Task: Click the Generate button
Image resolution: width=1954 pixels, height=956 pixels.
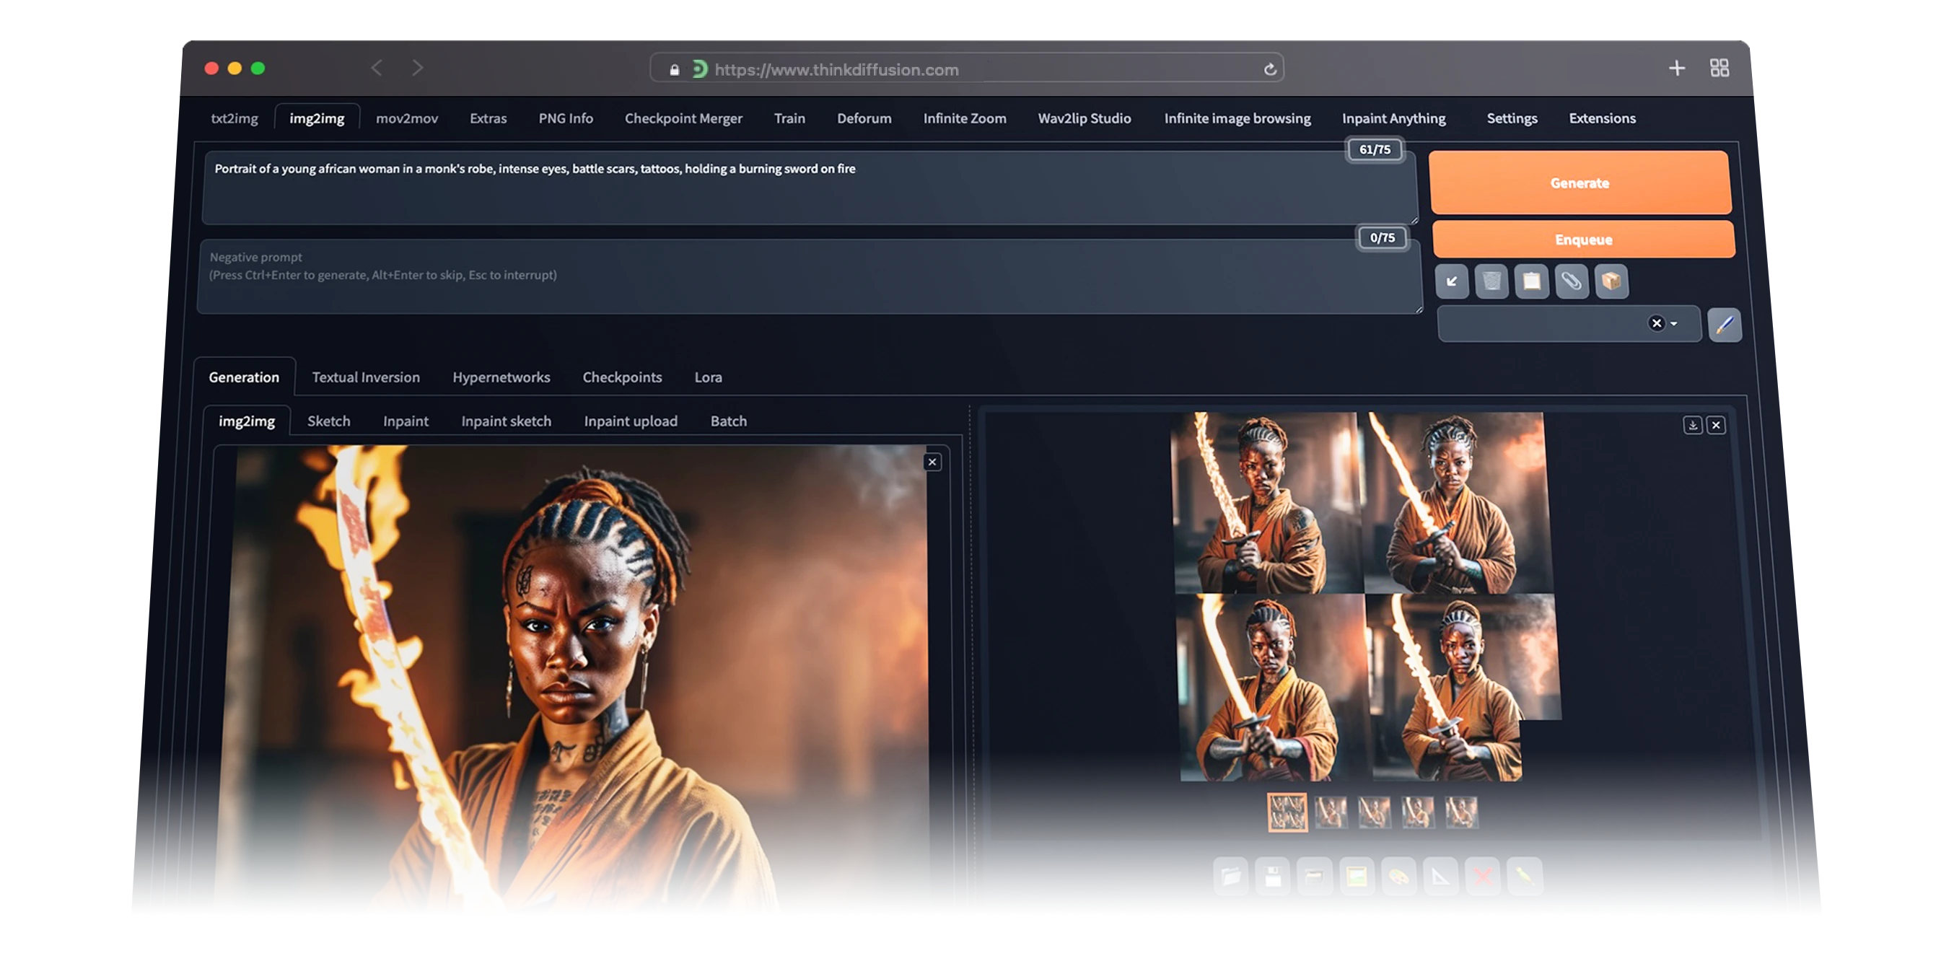Action: pyautogui.click(x=1579, y=182)
